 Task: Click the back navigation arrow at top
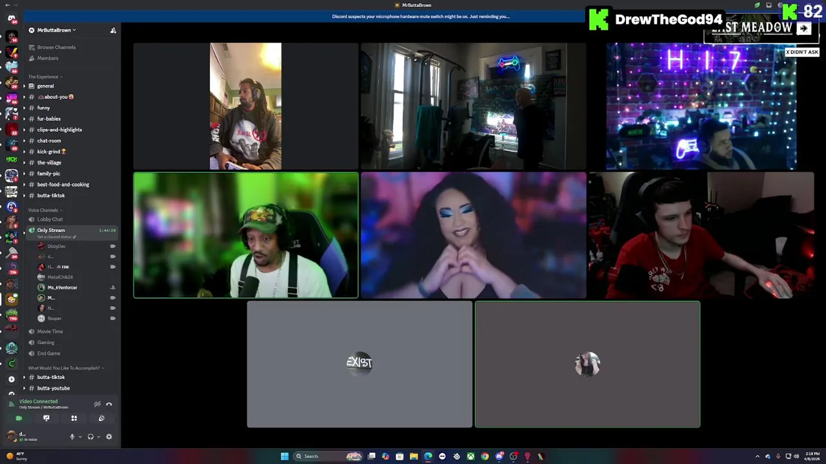(x=7, y=5)
